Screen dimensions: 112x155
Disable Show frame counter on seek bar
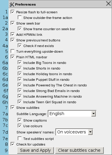(x=20, y=29)
